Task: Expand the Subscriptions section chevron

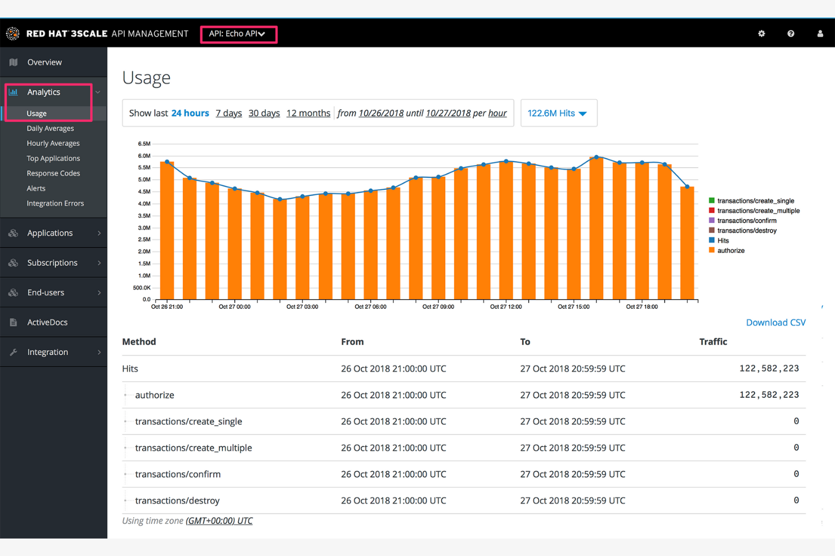Action: pos(99,263)
